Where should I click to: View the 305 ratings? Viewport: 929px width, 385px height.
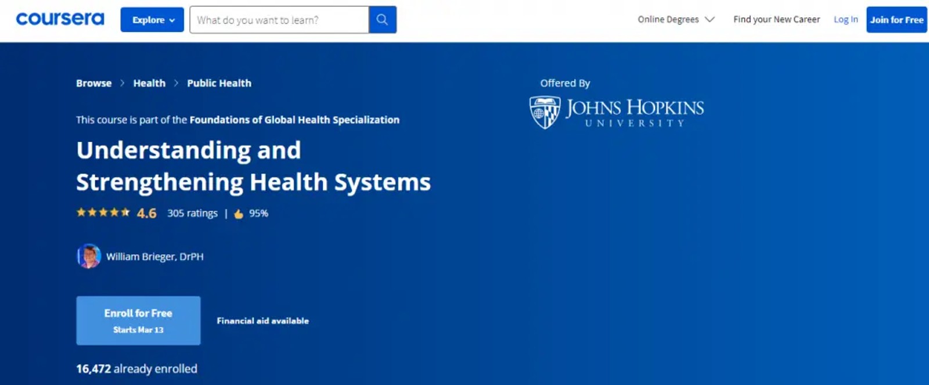coord(192,213)
